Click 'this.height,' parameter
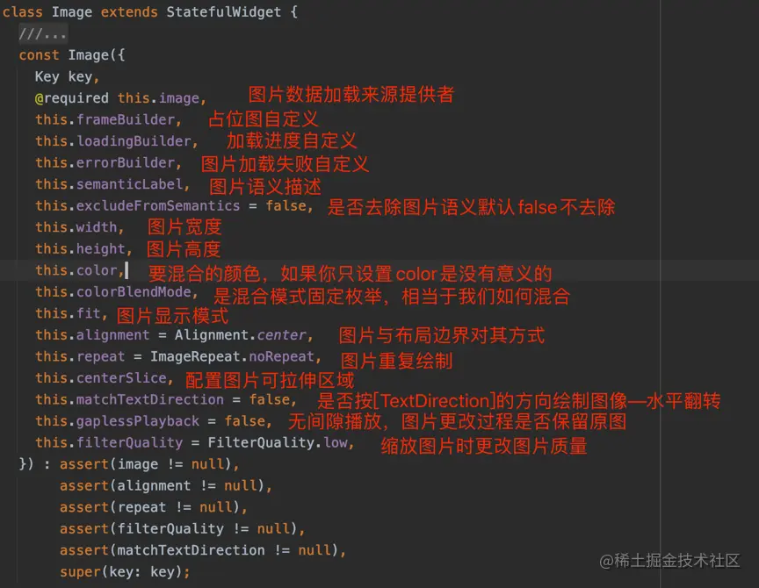 point(83,249)
